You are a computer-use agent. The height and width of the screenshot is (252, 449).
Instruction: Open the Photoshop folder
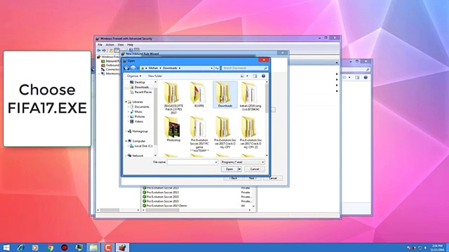[173, 129]
